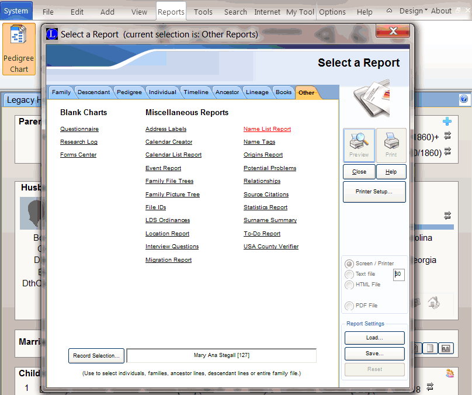Screen dimensions: 472x395
Task: Click the collapse ribbon caret icon
Action: point(390,11)
